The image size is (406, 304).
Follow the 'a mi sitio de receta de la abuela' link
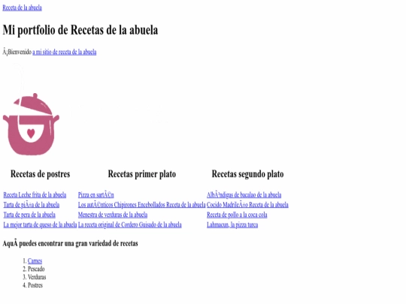(65, 52)
